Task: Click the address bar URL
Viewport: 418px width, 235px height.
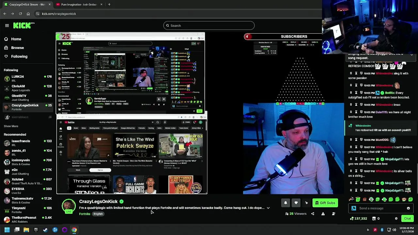Action: [x=59, y=14]
